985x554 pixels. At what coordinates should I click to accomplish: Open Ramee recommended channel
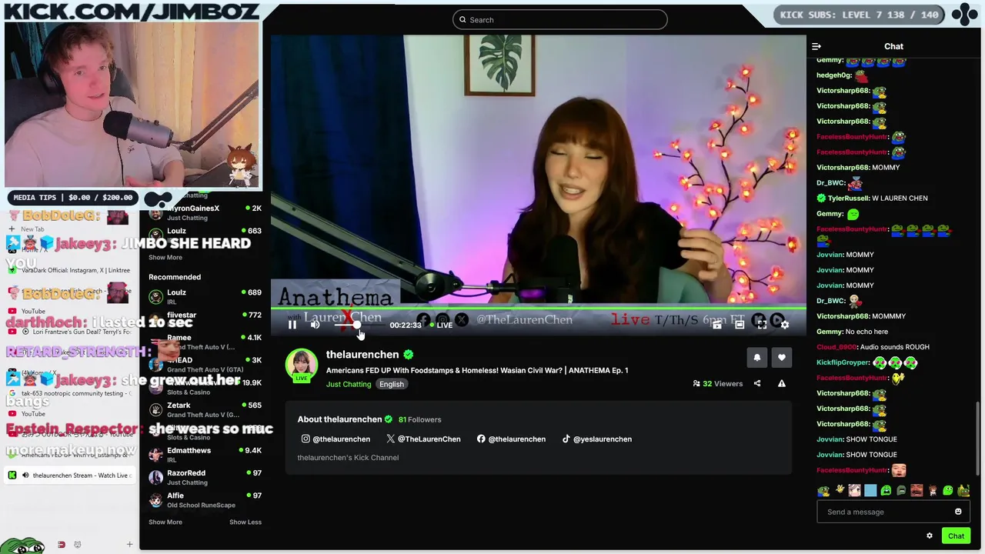[205, 342]
